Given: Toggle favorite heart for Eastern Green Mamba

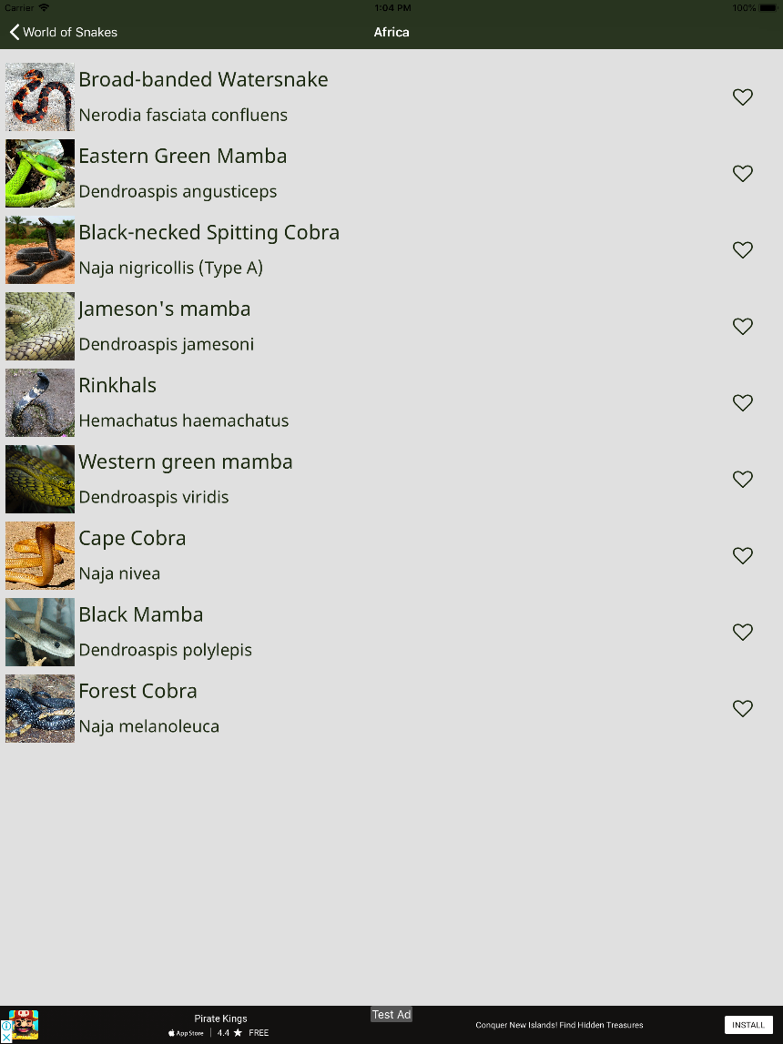Looking at the screenshot, I should coord(742,174).
